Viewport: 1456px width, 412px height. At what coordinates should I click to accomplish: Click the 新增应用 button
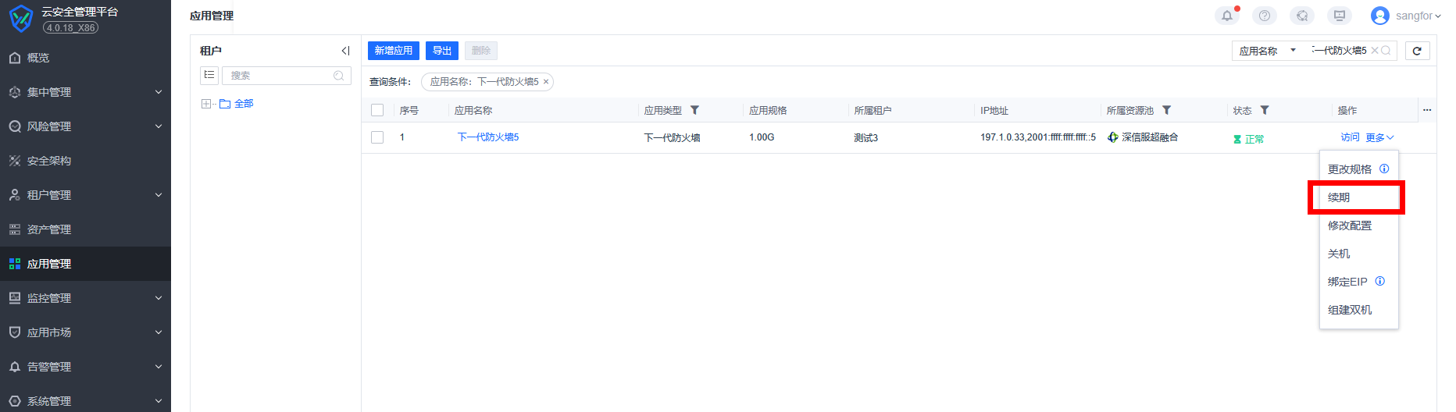[x=393, y=51]
